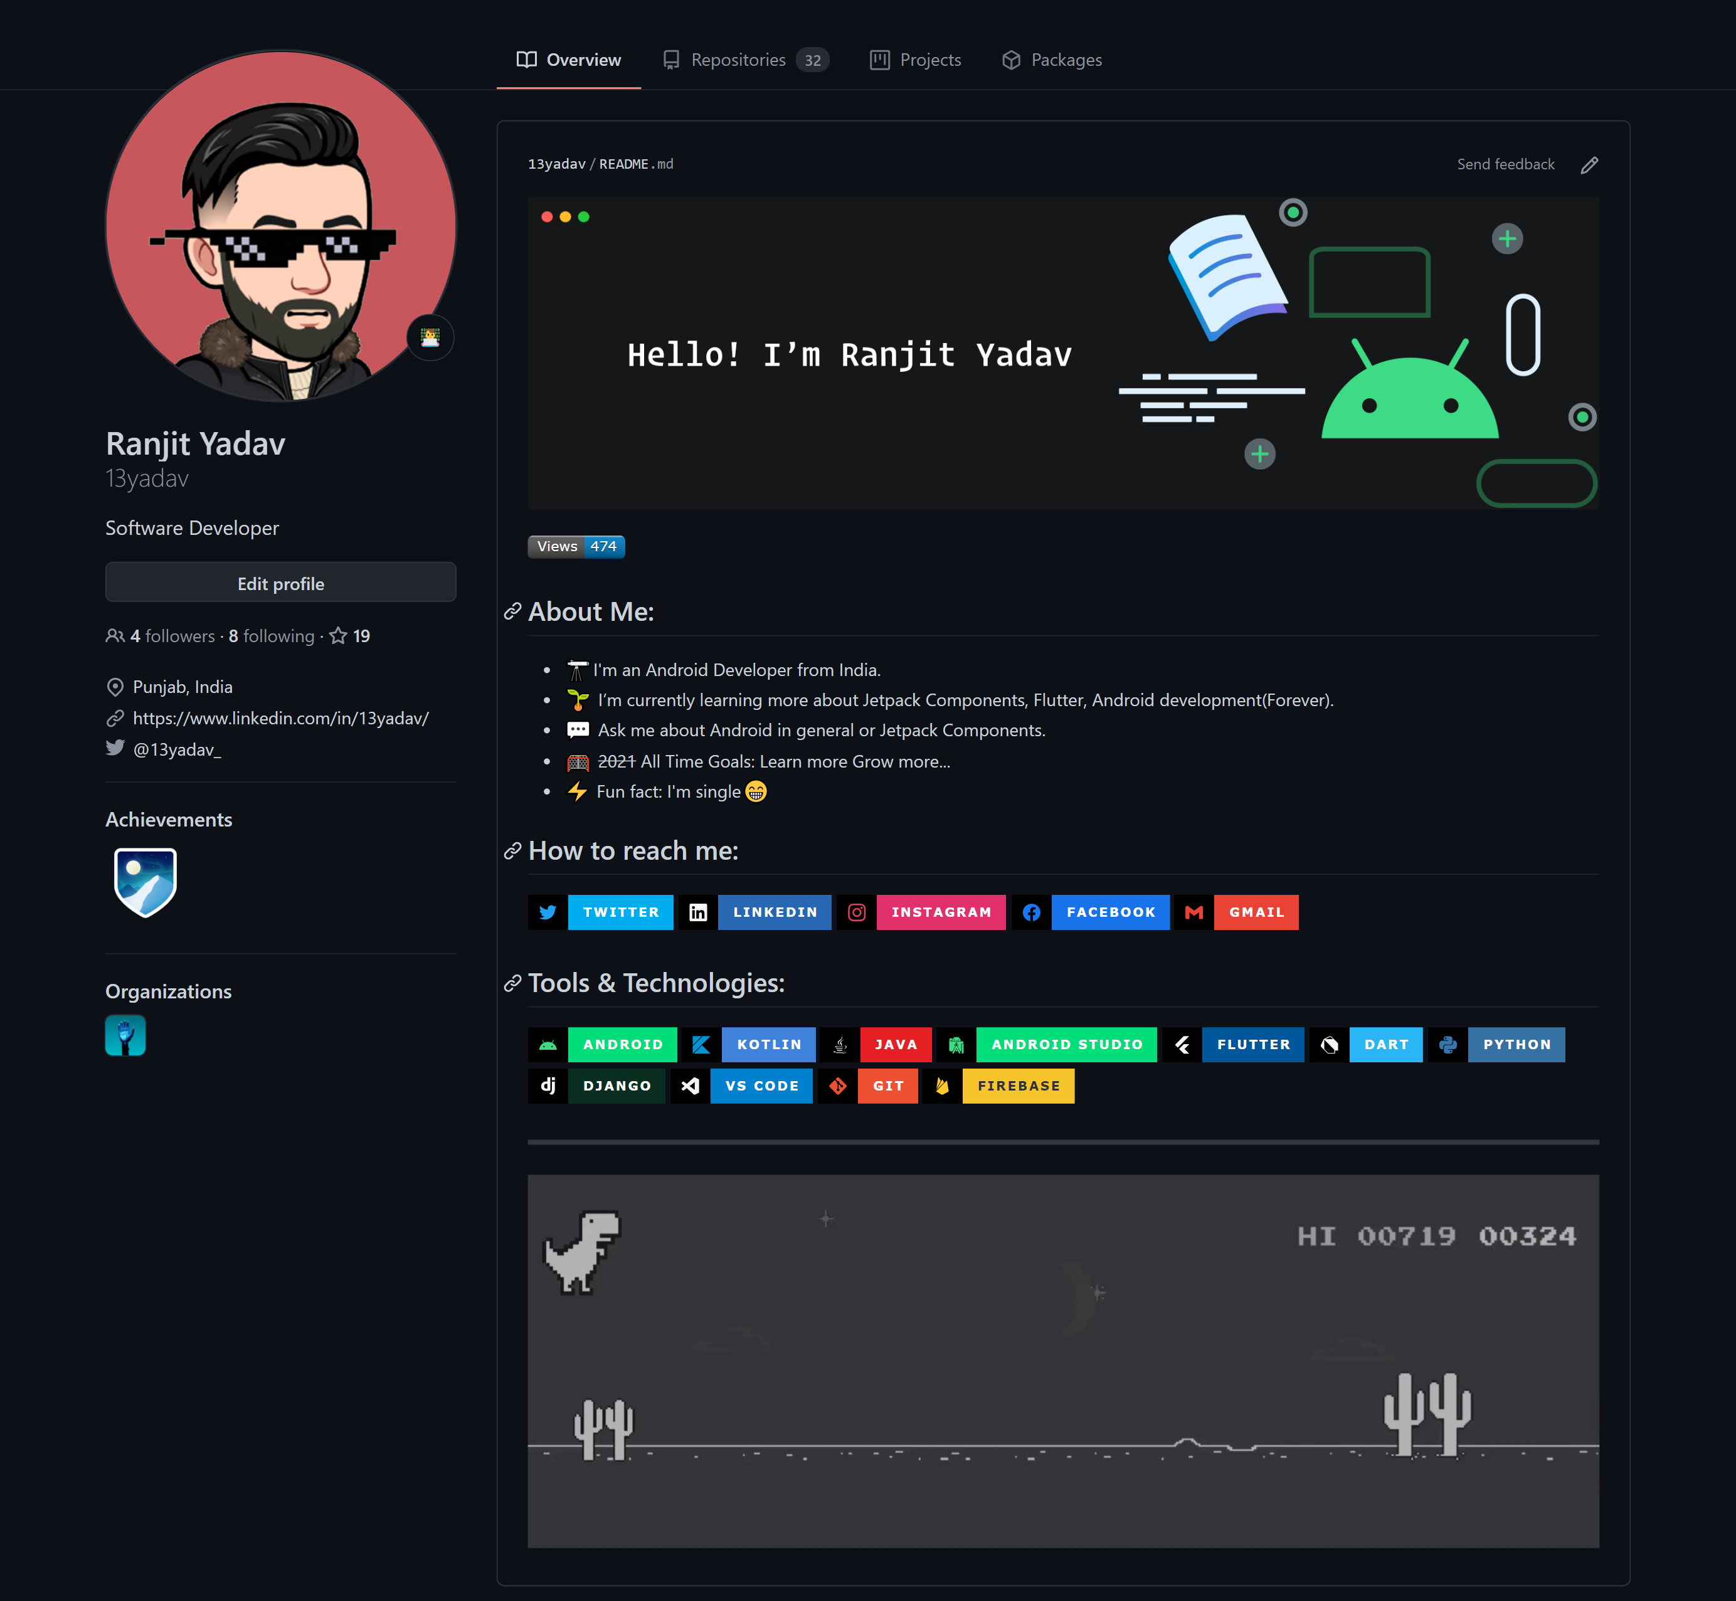Click the organization Mastodon icon

[x=125, y=1035]
